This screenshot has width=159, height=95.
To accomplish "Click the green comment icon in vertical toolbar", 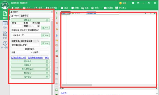I will tap(57, 51).
